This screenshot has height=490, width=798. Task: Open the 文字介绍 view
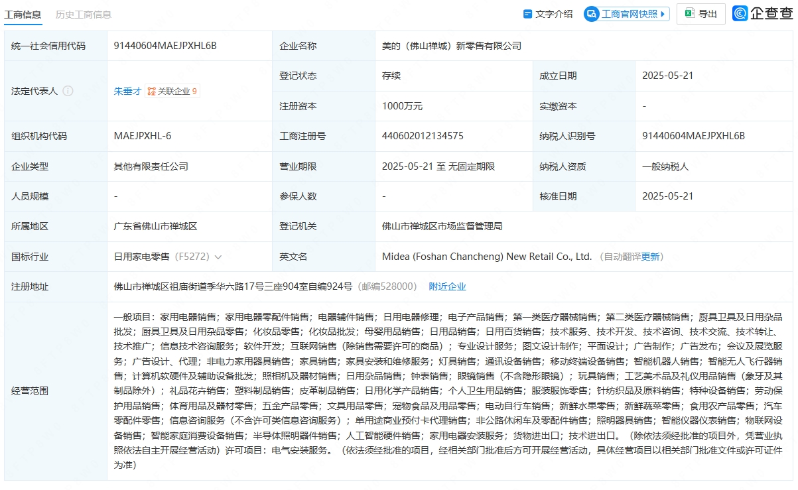[548, 14]
